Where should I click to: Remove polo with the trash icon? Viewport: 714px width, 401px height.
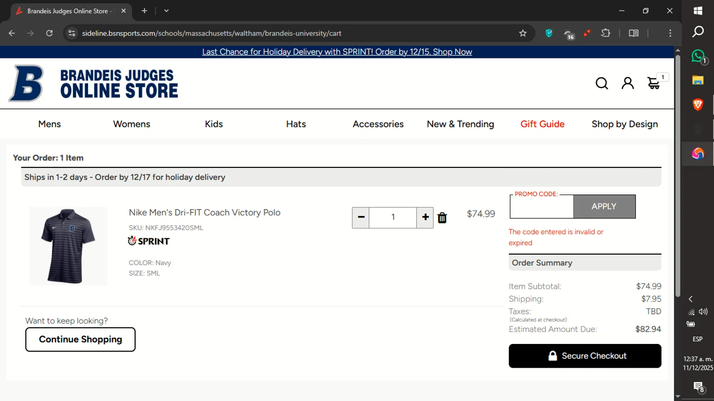[x=442, y=218]
